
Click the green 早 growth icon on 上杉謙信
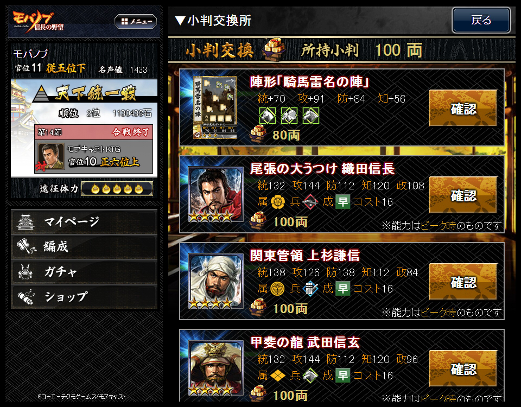[342, 289]
